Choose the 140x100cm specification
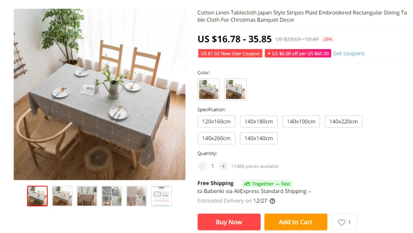 301,122
